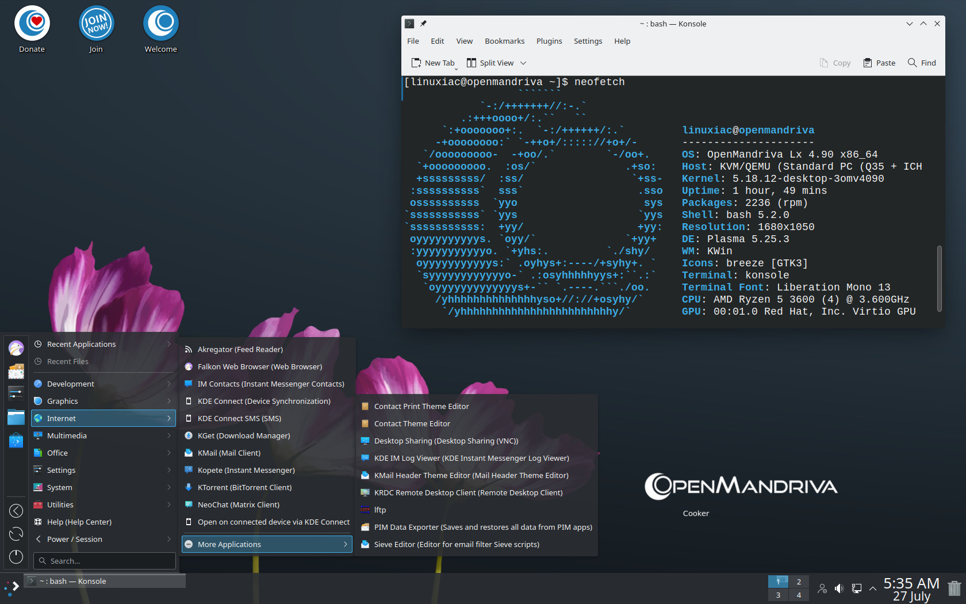Open KDE Connect (Device Synchronization)
The image size is (966, 604).
[x=267, y=401]
